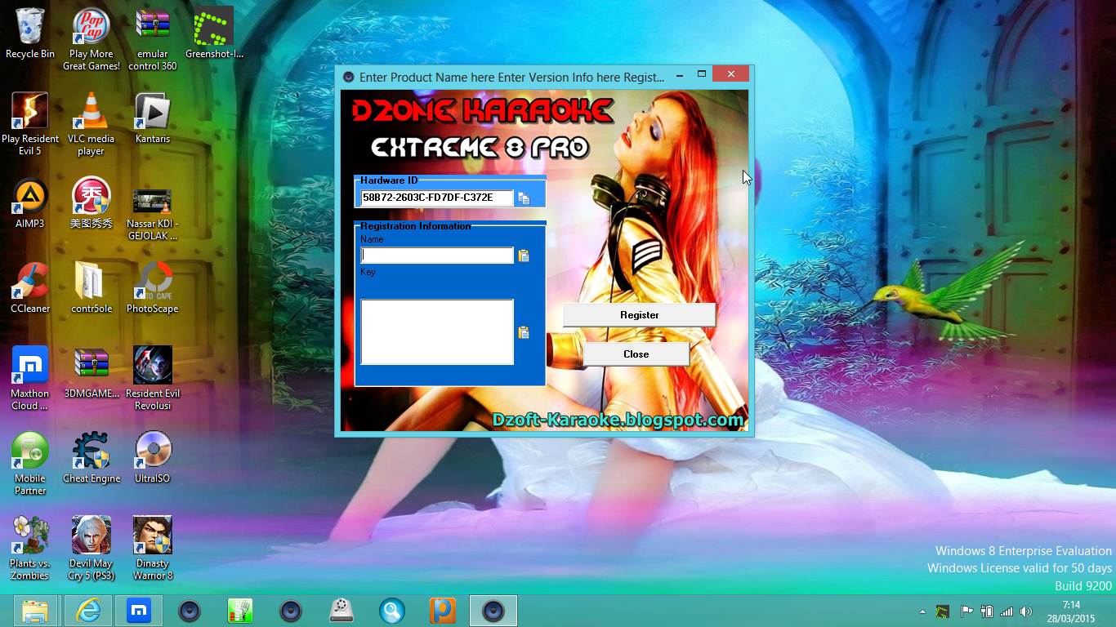Open the green equalizer app in taskbar
The width and height of the screenshot is (1116, 627).
(240, 611)
